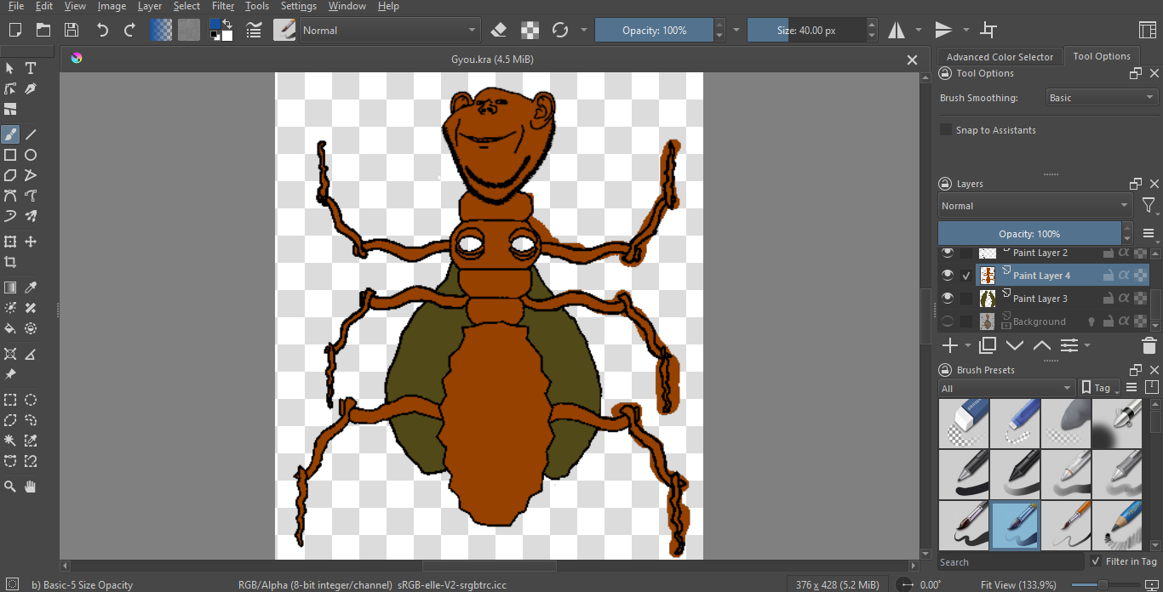This screenshot has height=592, width=1163.
Task: Adjust the layer Opacity slider
Action: pos(1029,234)
